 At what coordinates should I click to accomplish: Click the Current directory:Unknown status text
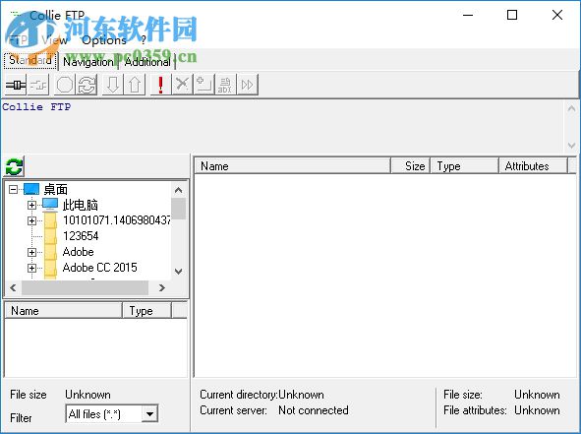pos(261,395)
